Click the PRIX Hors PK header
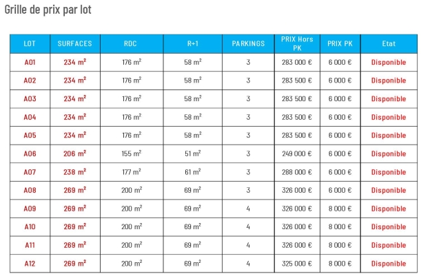 pos(297,43)
